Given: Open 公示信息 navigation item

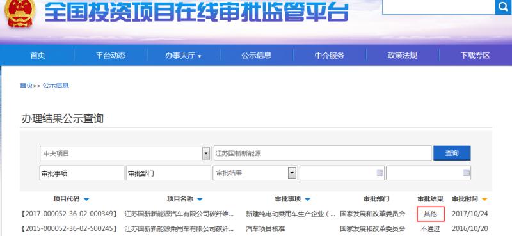Looking at the screenshot, I should point(257,56).
